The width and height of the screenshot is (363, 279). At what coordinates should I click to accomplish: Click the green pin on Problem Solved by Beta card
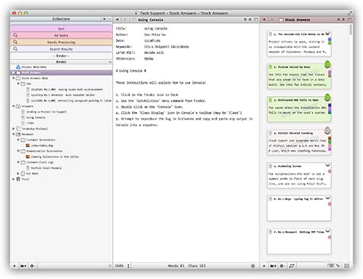point(328,64)
